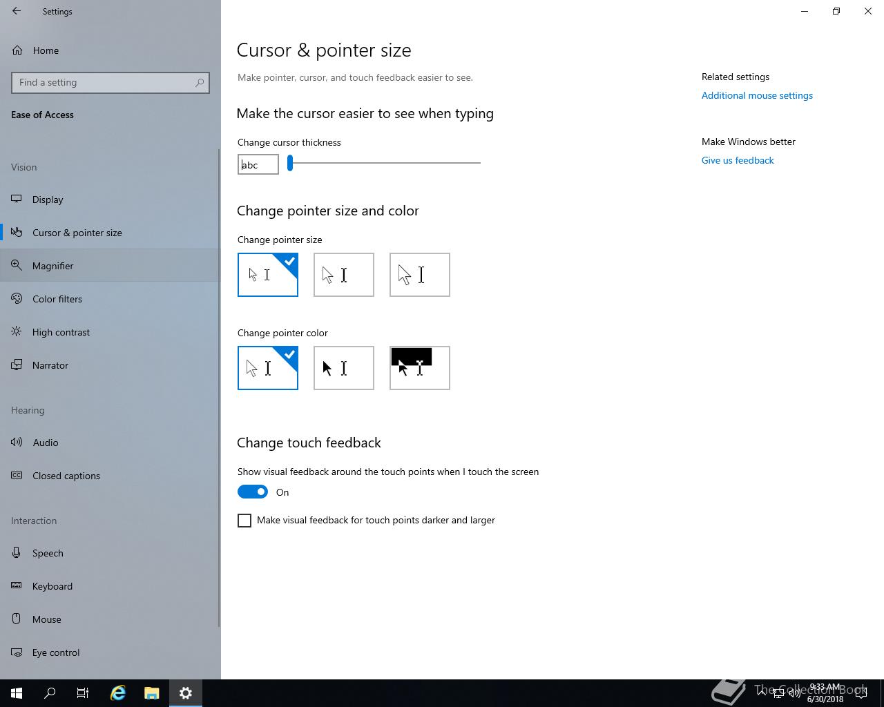Select the white pointer color option
This screenshot has height=707, width=884.
pyautogui.click(x=268, y=368)
